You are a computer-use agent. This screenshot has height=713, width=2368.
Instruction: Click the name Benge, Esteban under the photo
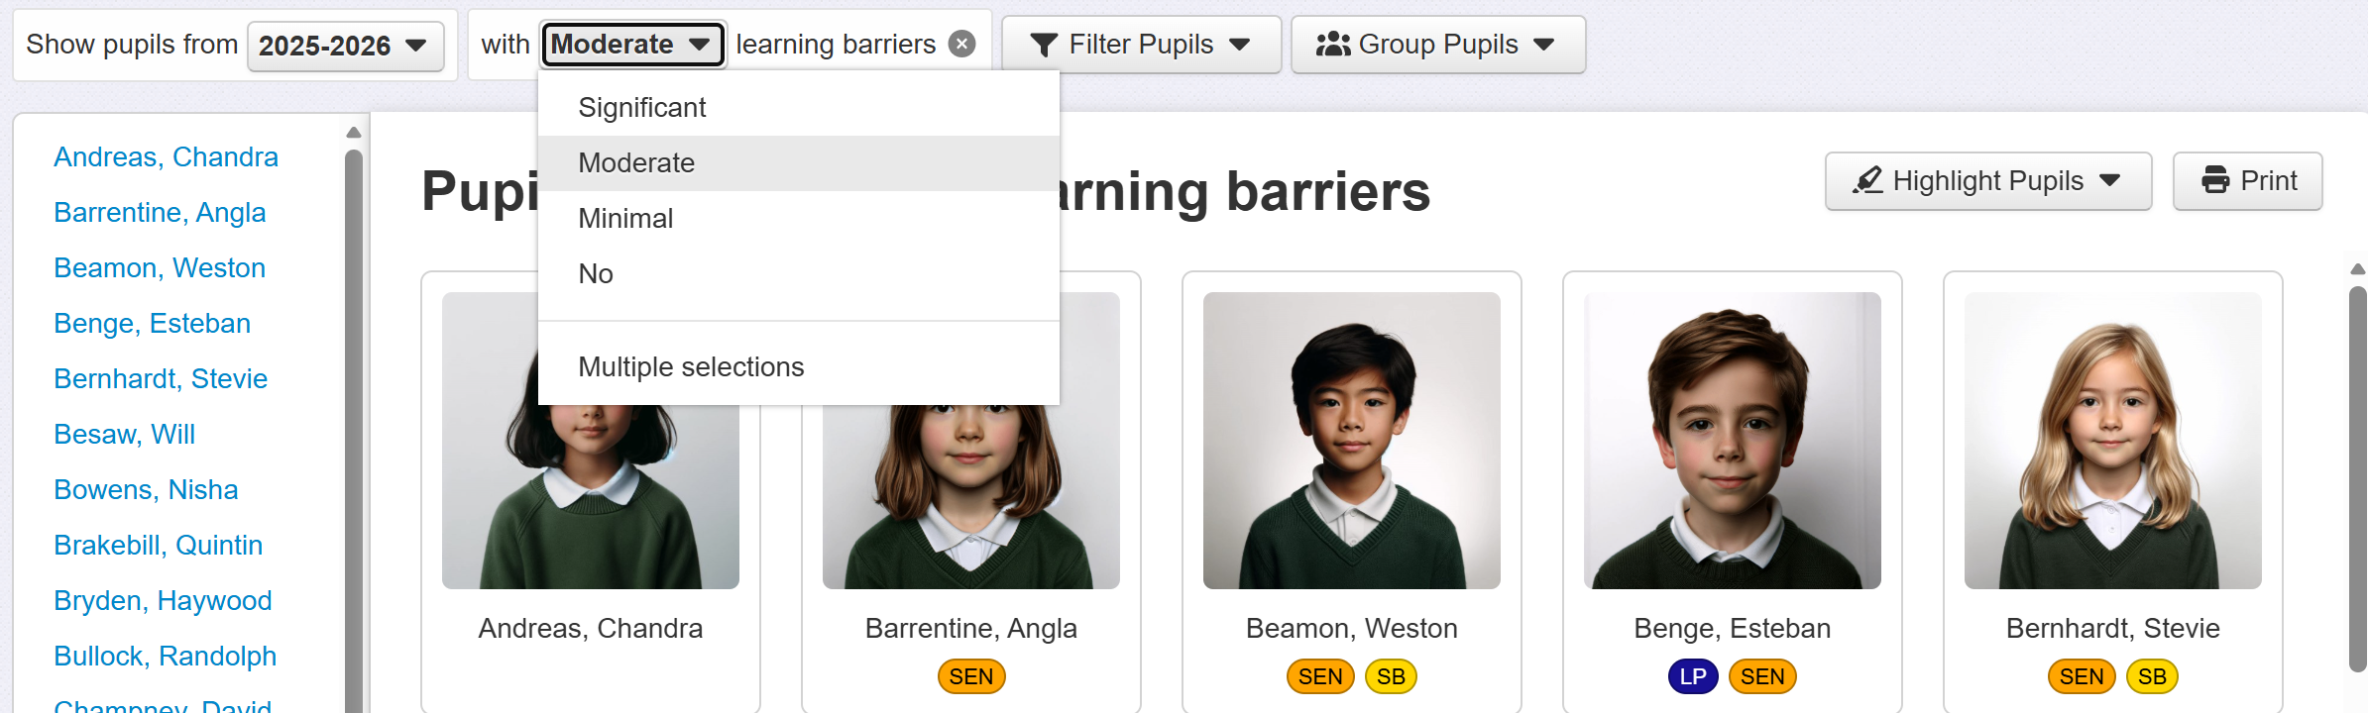(1733, 628)
